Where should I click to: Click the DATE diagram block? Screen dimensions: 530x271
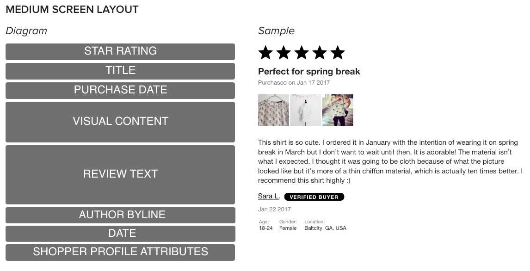120,234
